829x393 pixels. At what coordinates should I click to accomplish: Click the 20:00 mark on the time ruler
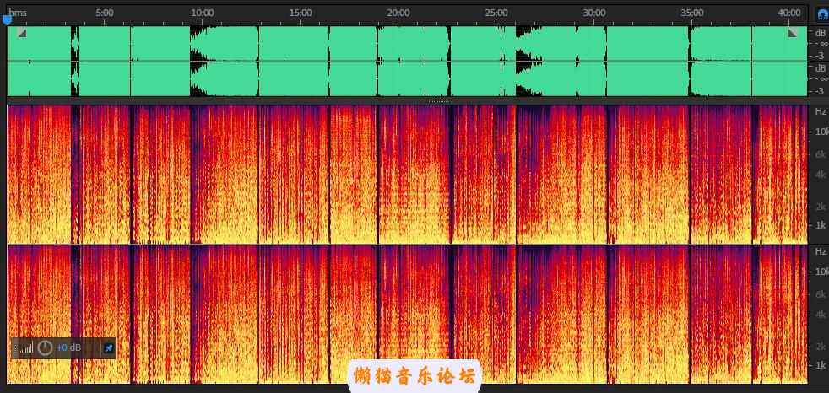pyautogui.click(x=398, y=13)
